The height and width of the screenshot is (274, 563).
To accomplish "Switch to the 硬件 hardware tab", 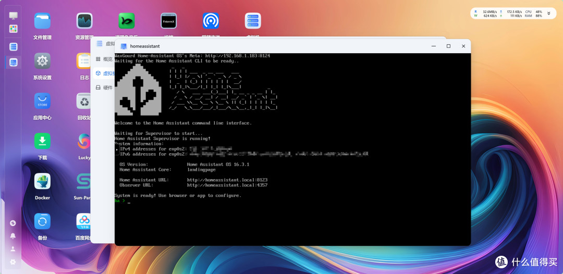I will [104, 88].
